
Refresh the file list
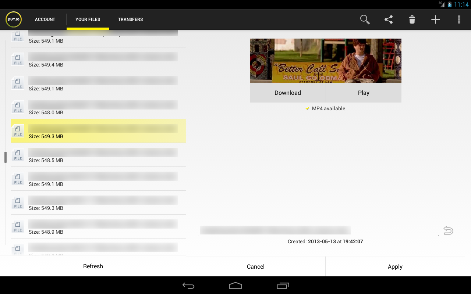pos(93,266)
